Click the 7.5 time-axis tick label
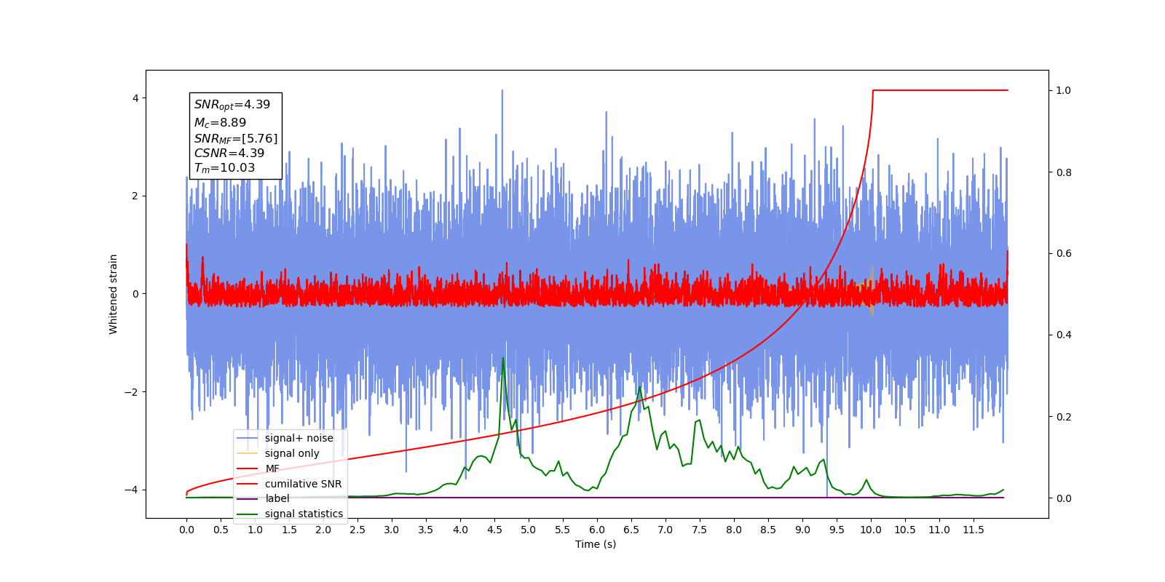 (700, 530)
